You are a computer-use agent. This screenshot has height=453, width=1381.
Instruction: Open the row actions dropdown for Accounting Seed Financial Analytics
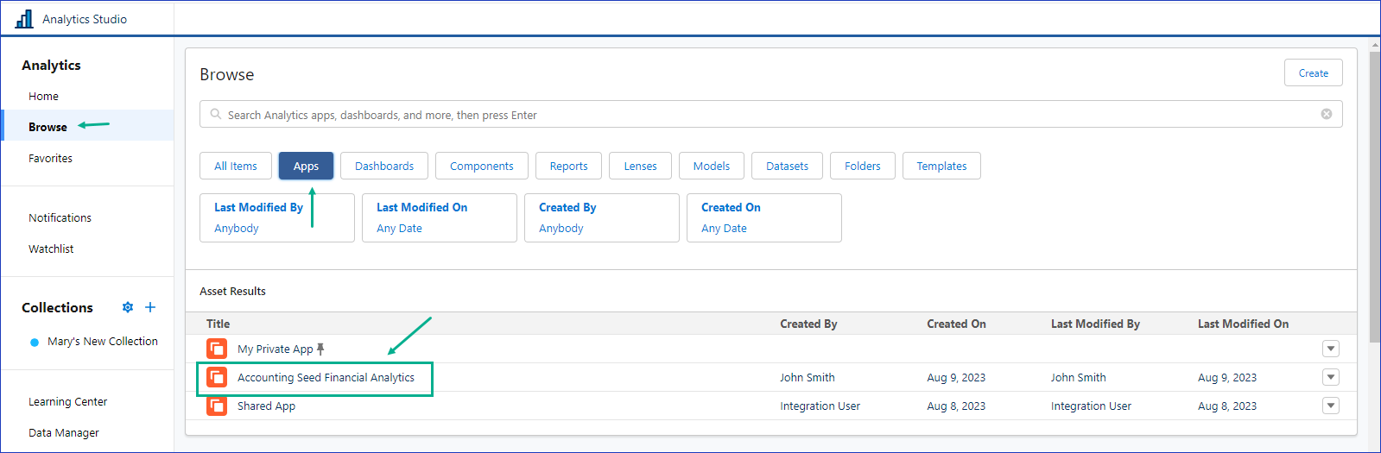[x=1331, y=377]
